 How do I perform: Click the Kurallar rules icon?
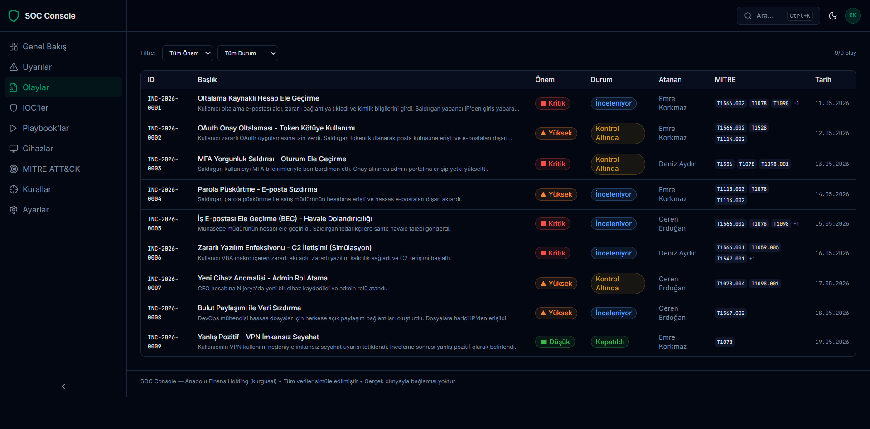click(14, 189)
